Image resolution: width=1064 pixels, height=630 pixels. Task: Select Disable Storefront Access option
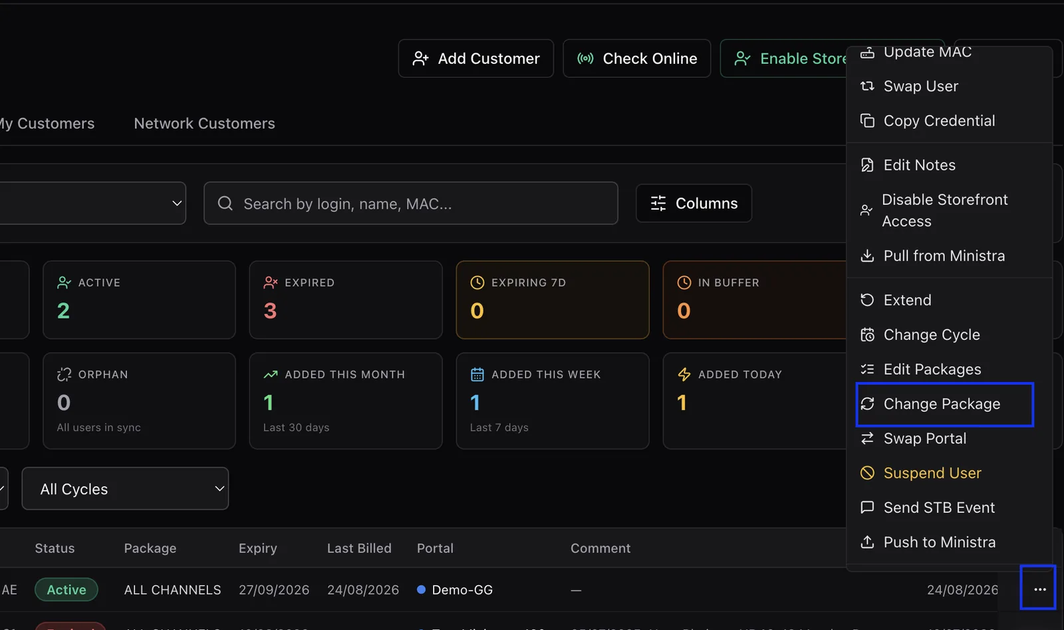tap(949, 210)
